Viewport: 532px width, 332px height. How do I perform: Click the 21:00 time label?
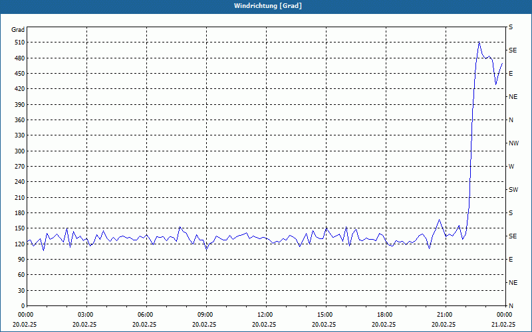(x=446, y=315)
